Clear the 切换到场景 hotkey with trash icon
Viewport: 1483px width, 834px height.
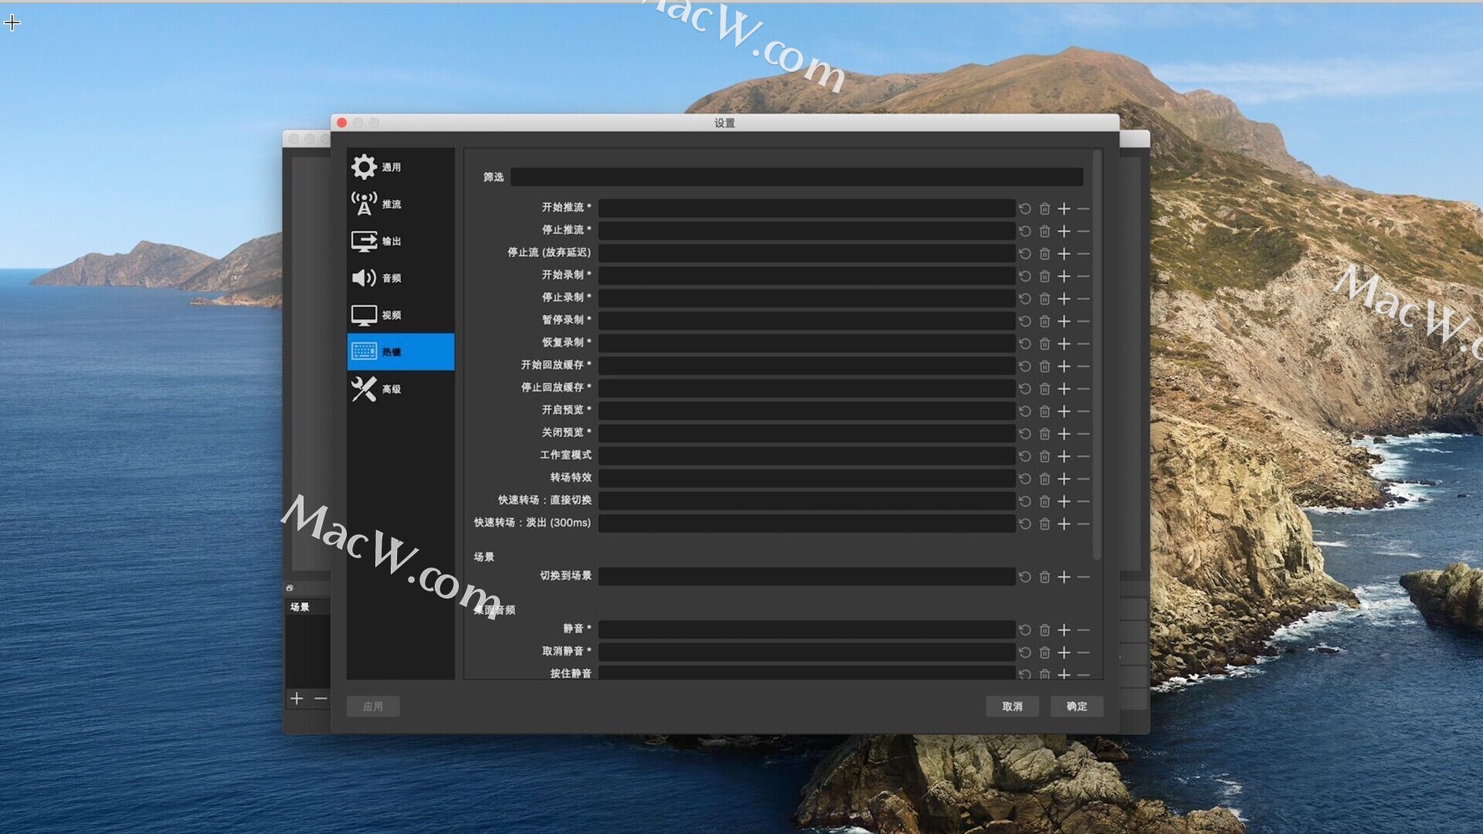click(x=1044, y=577)
